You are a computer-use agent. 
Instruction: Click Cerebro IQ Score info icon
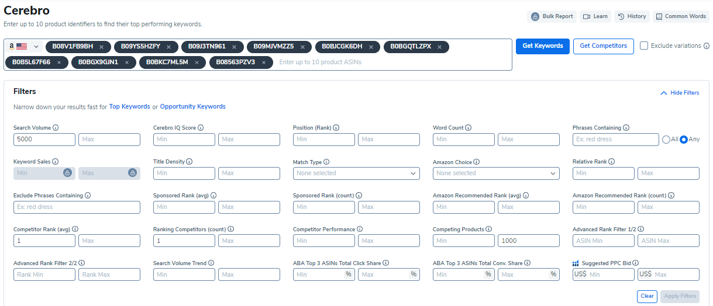(x=201, y=128)
